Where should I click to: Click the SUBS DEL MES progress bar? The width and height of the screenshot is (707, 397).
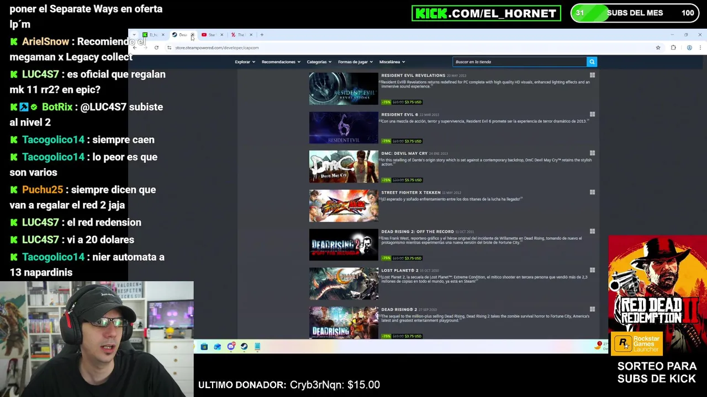pos(634,13)
